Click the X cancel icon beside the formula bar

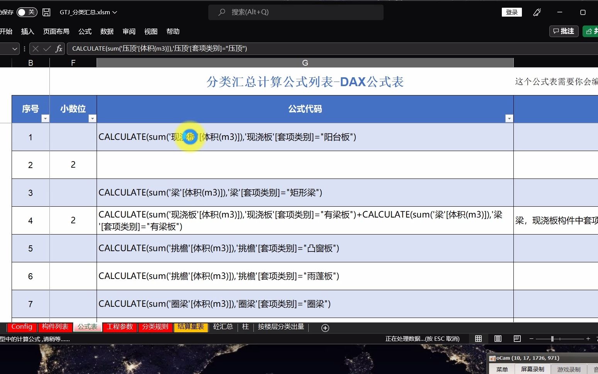(x=35, y=49)
